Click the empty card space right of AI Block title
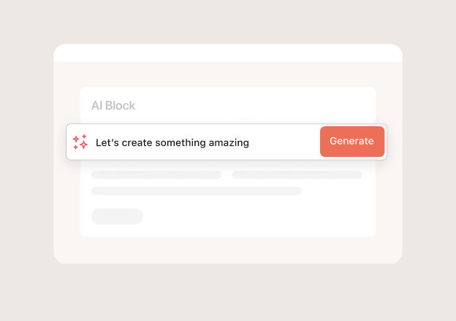The height and width of the screenshot is (321, 456). (256, 106)
